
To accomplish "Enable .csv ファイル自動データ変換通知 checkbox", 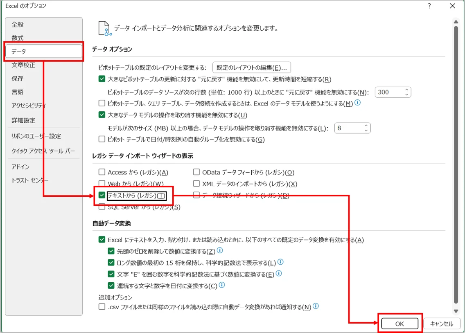I will 102,307.
